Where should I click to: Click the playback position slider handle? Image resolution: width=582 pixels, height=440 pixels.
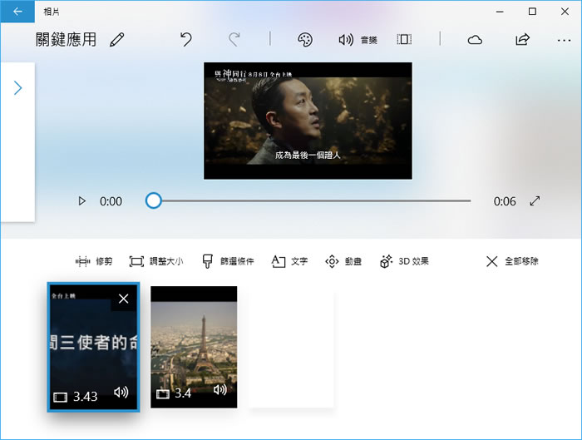click(x=153, y=200)
